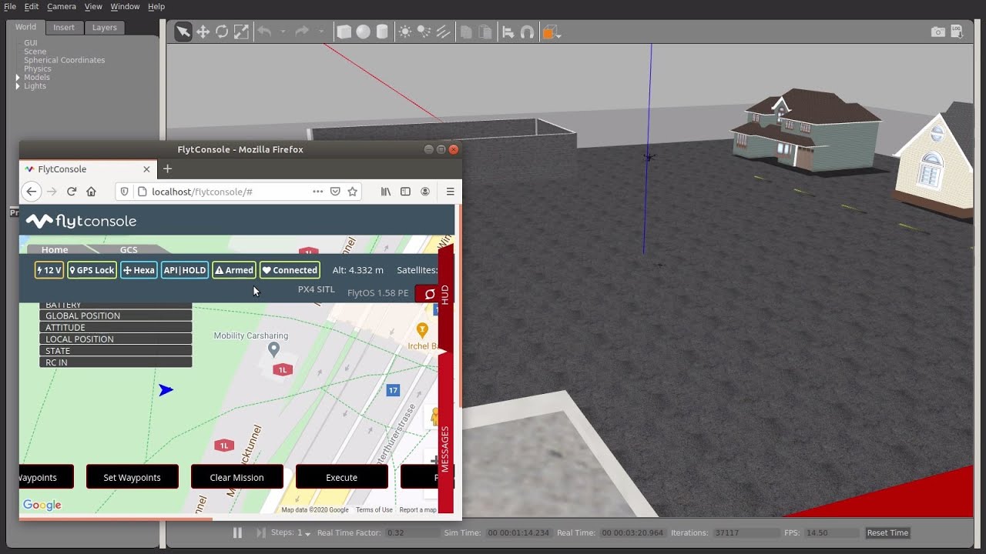
Task: Open the align tool
Action: pos(508,32)
